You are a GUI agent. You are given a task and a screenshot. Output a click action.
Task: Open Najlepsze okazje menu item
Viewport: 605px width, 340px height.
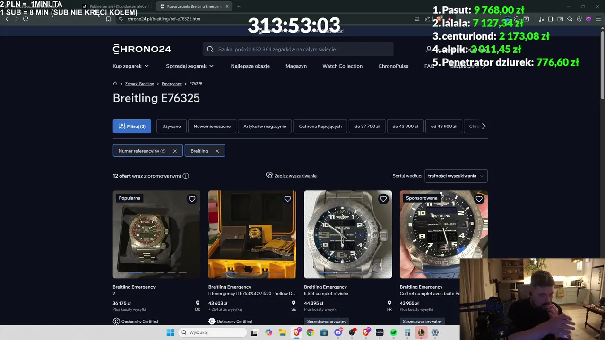pos(251,66)
